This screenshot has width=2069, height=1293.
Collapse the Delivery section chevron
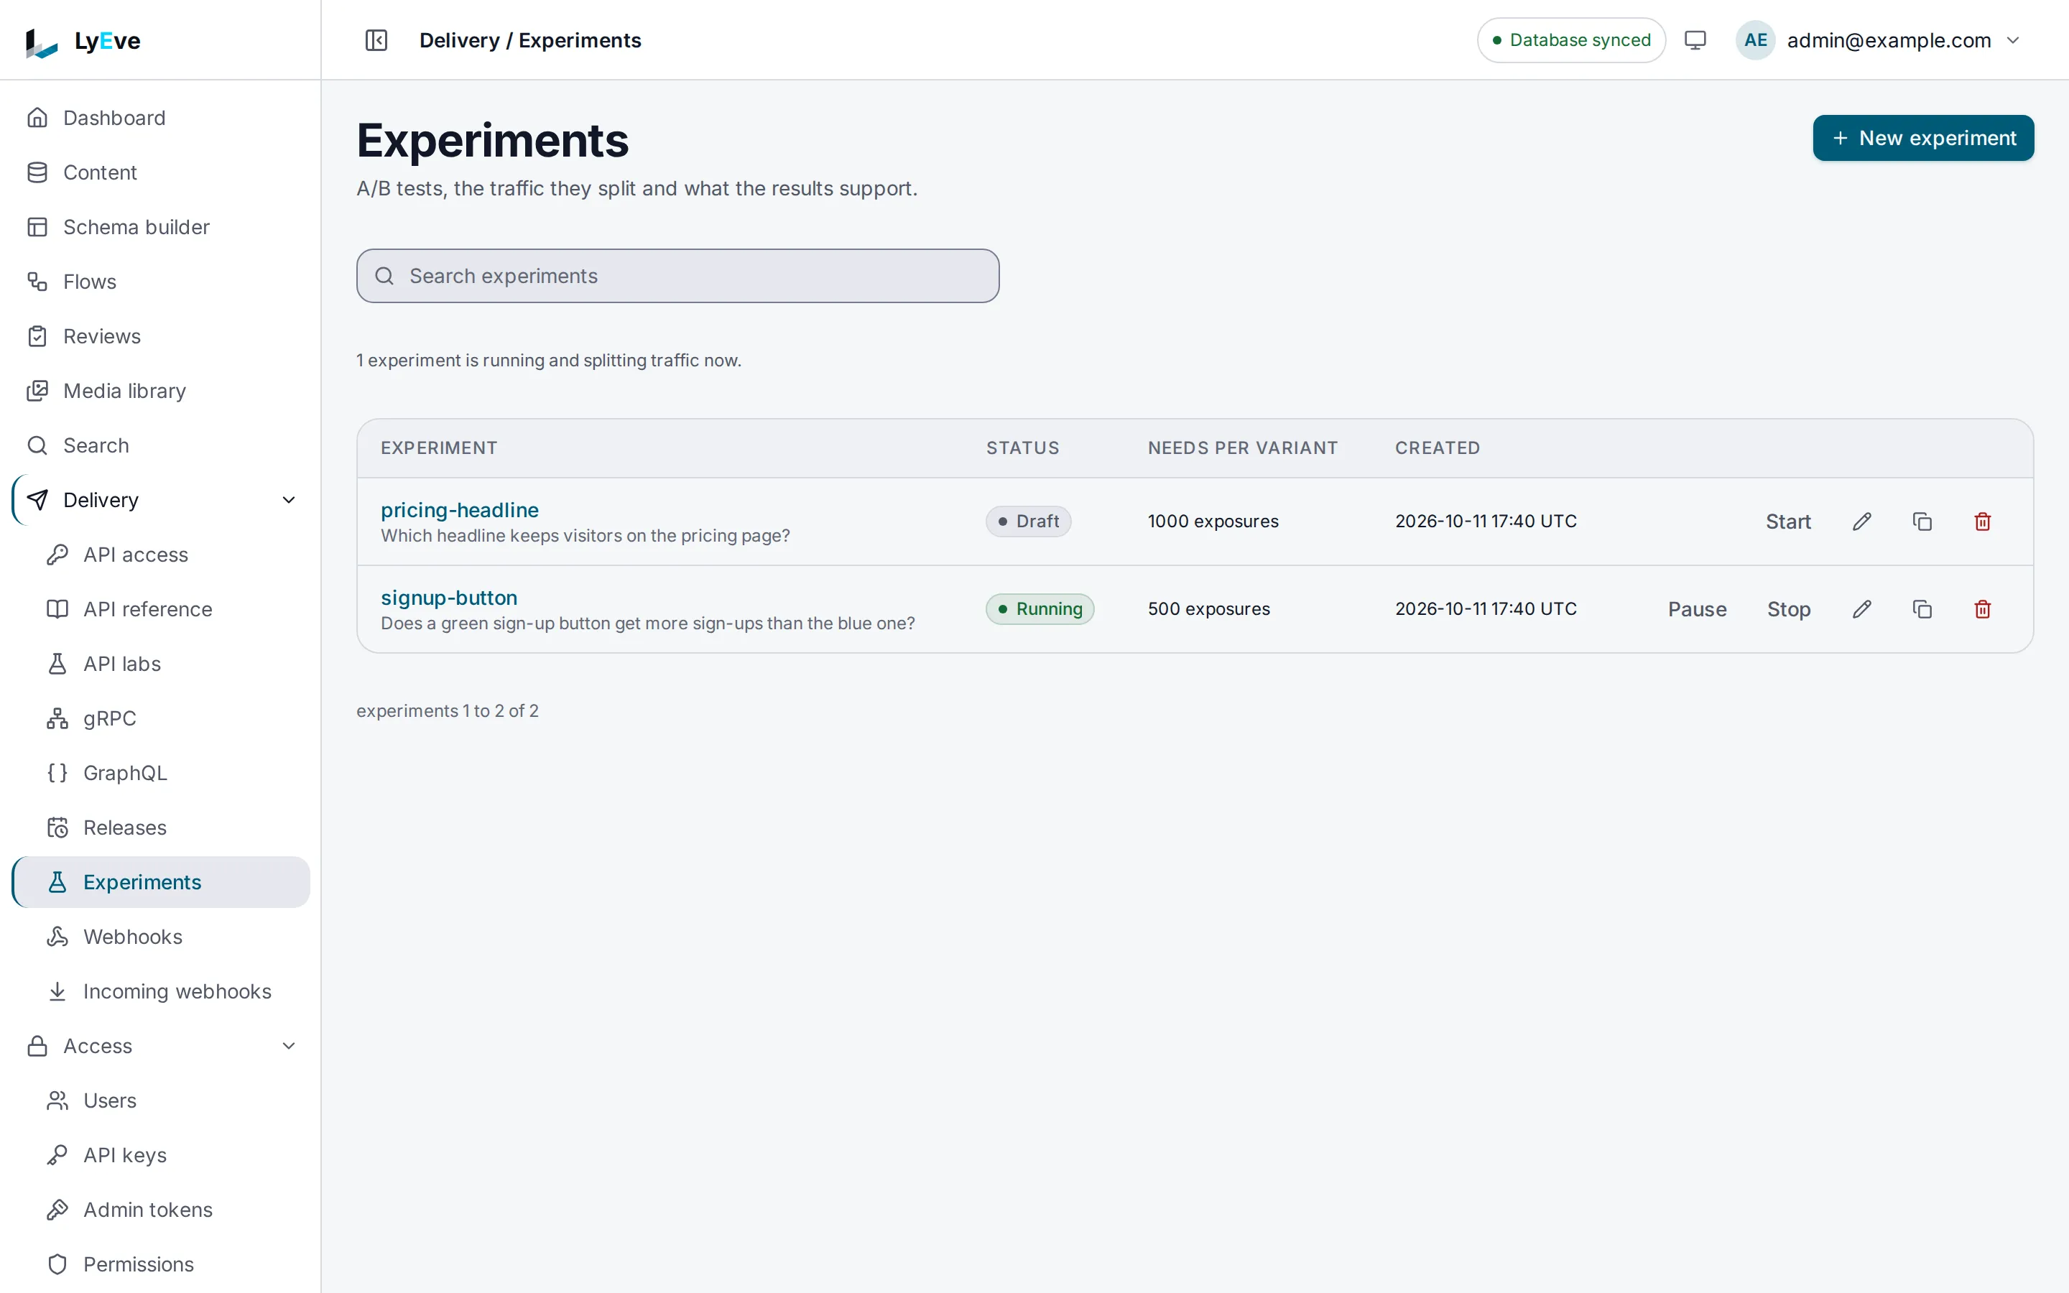click(x=289, y=500)
